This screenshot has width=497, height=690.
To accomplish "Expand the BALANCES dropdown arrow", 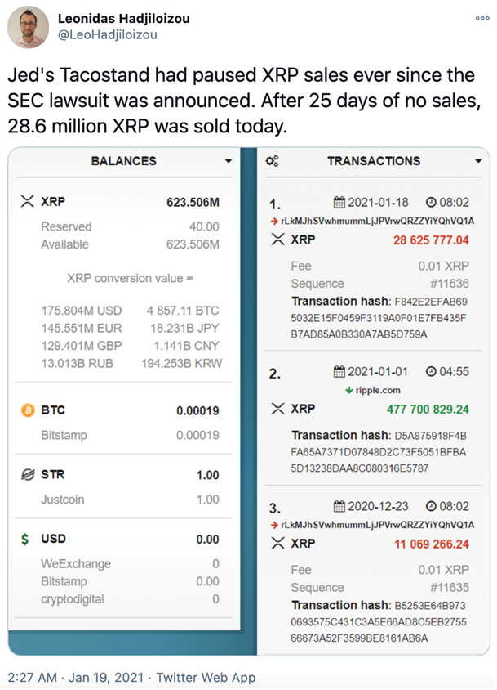I will click(229, 161).
